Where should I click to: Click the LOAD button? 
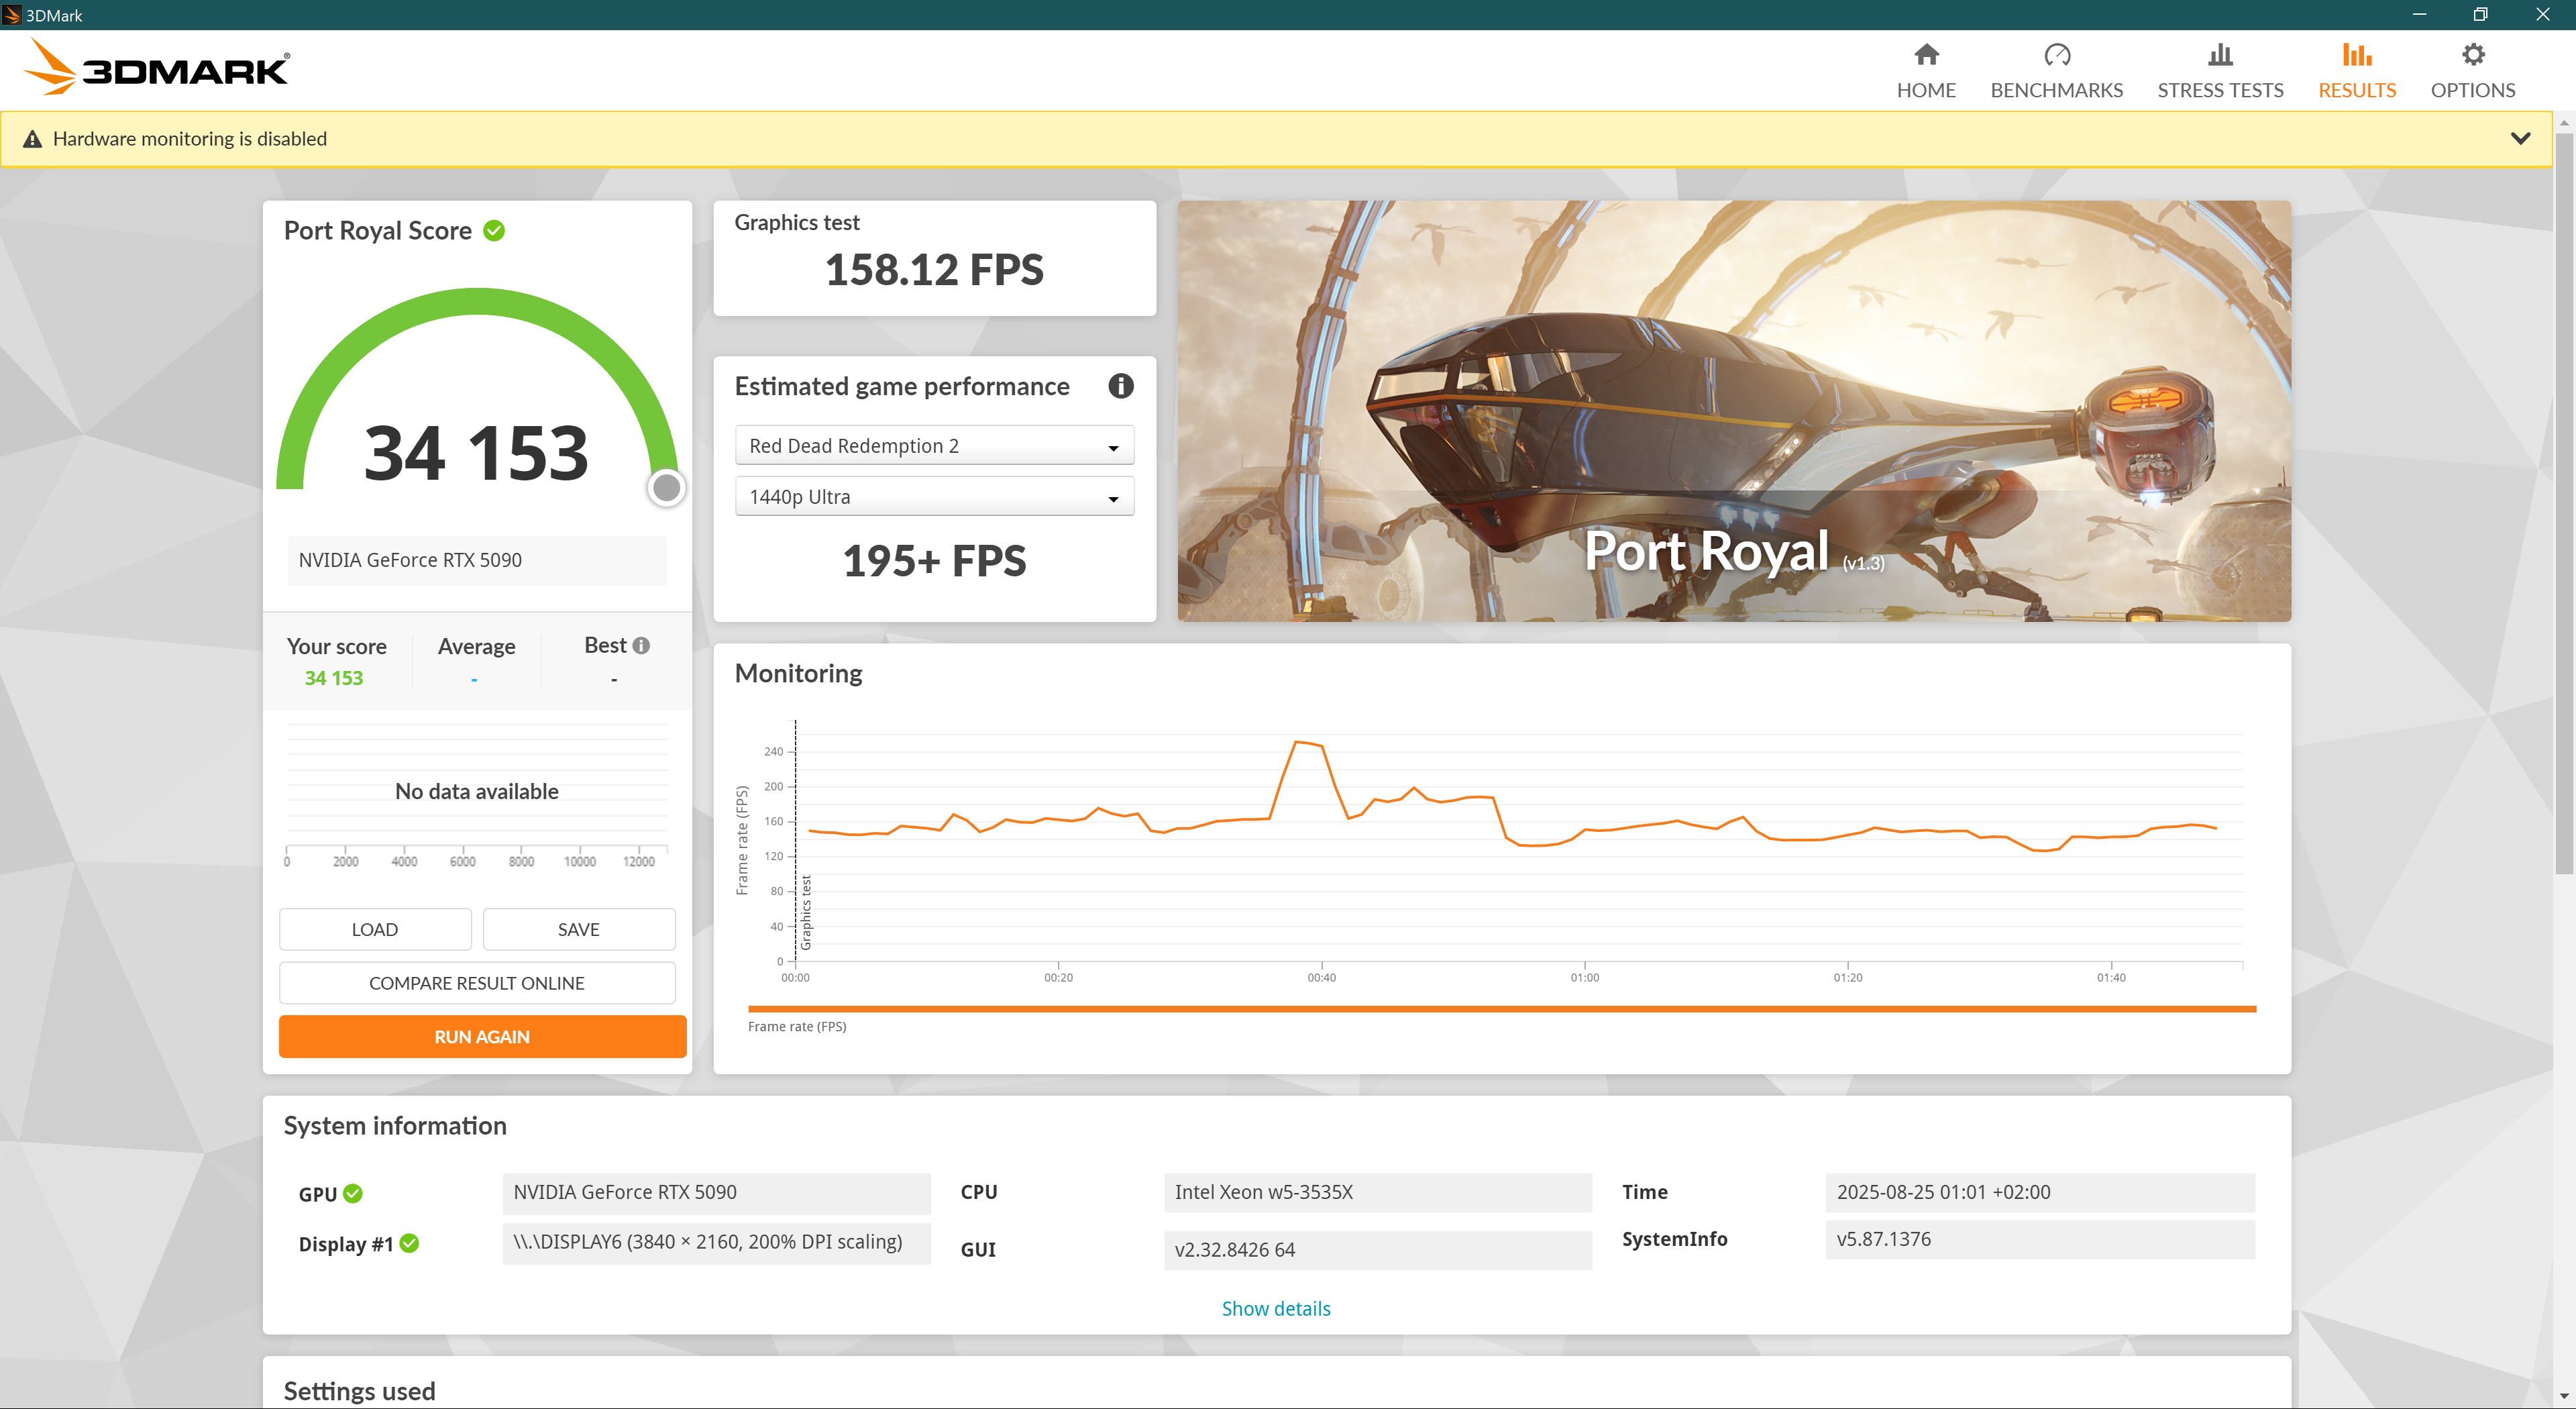pyautogui.click(x=375, y=929)
